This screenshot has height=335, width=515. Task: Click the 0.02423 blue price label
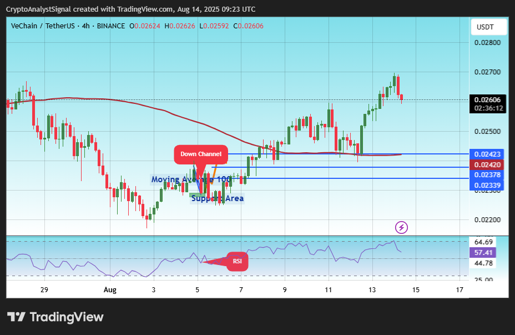point(487,154)
